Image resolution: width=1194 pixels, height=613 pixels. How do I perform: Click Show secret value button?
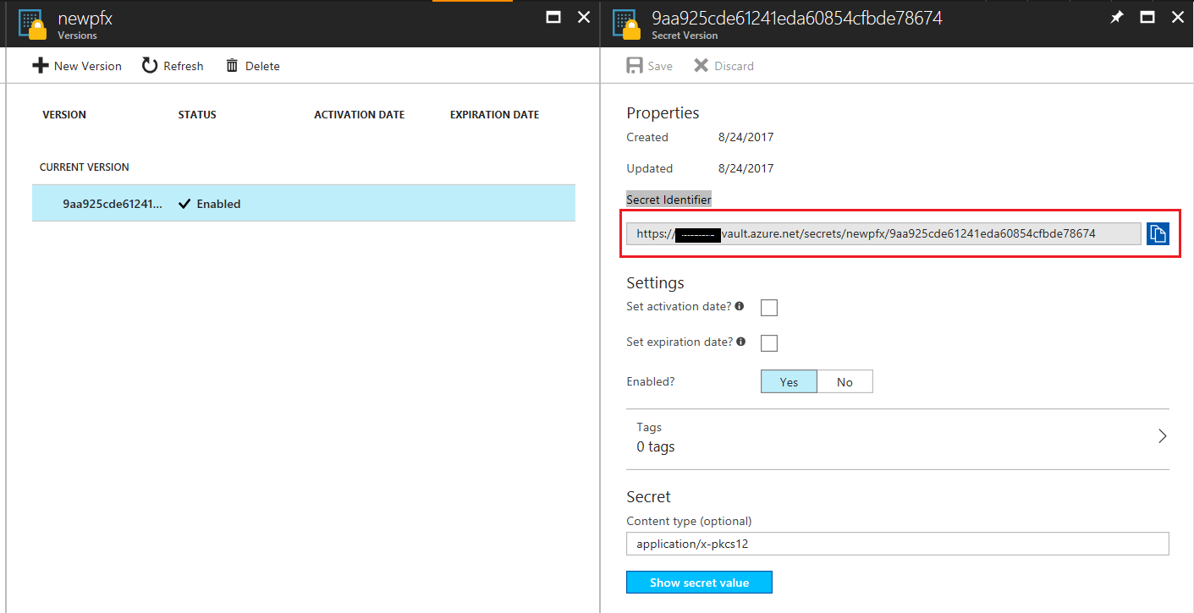[x=699, y=583]
